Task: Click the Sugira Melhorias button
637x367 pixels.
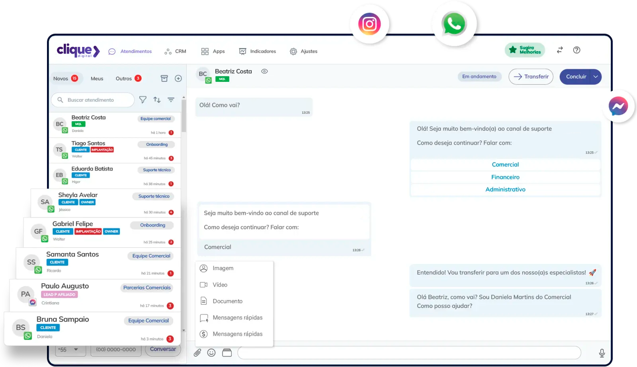Action: click(525, 50)
